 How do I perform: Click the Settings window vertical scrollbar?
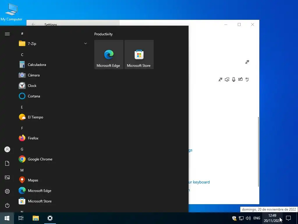pyautogui.click(x=258, y=152)
